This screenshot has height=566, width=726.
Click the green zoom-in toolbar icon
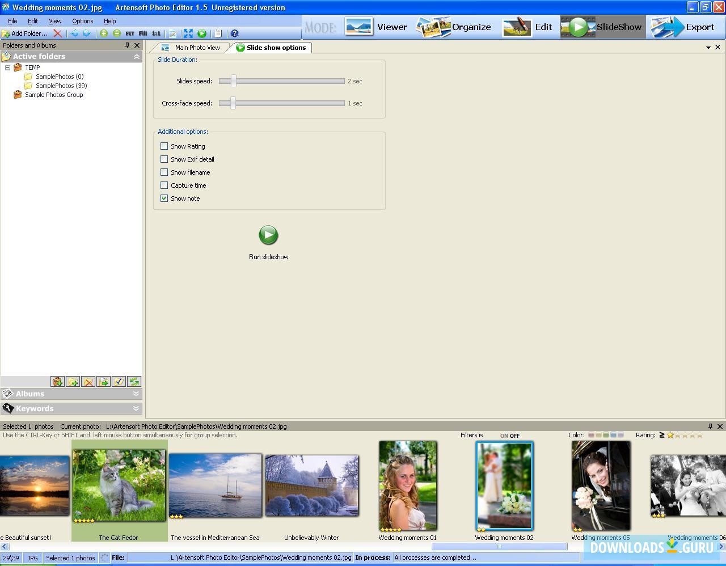point(103,33)
